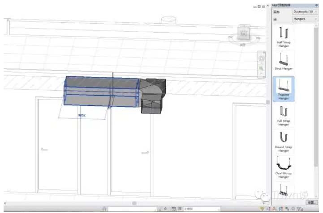Click the view's horizontal scrollbar thumb
The image size is (323, 213).
click(134, 203)
